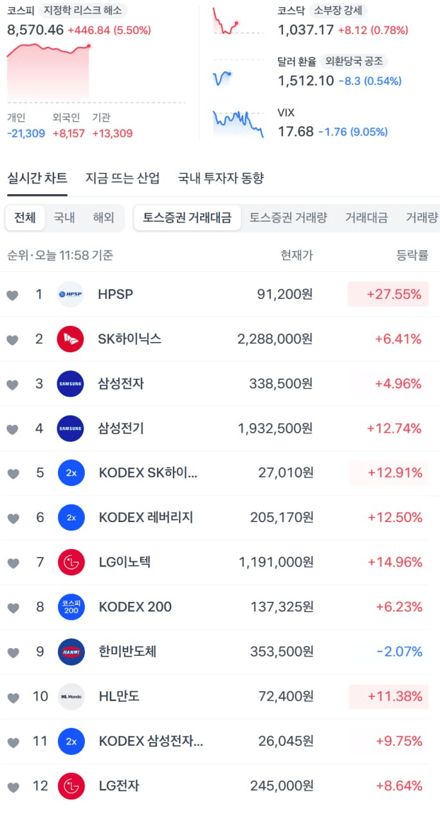Toggle favorite heart for 한미반도체
The image size is (440, 823).
point(12,652)
